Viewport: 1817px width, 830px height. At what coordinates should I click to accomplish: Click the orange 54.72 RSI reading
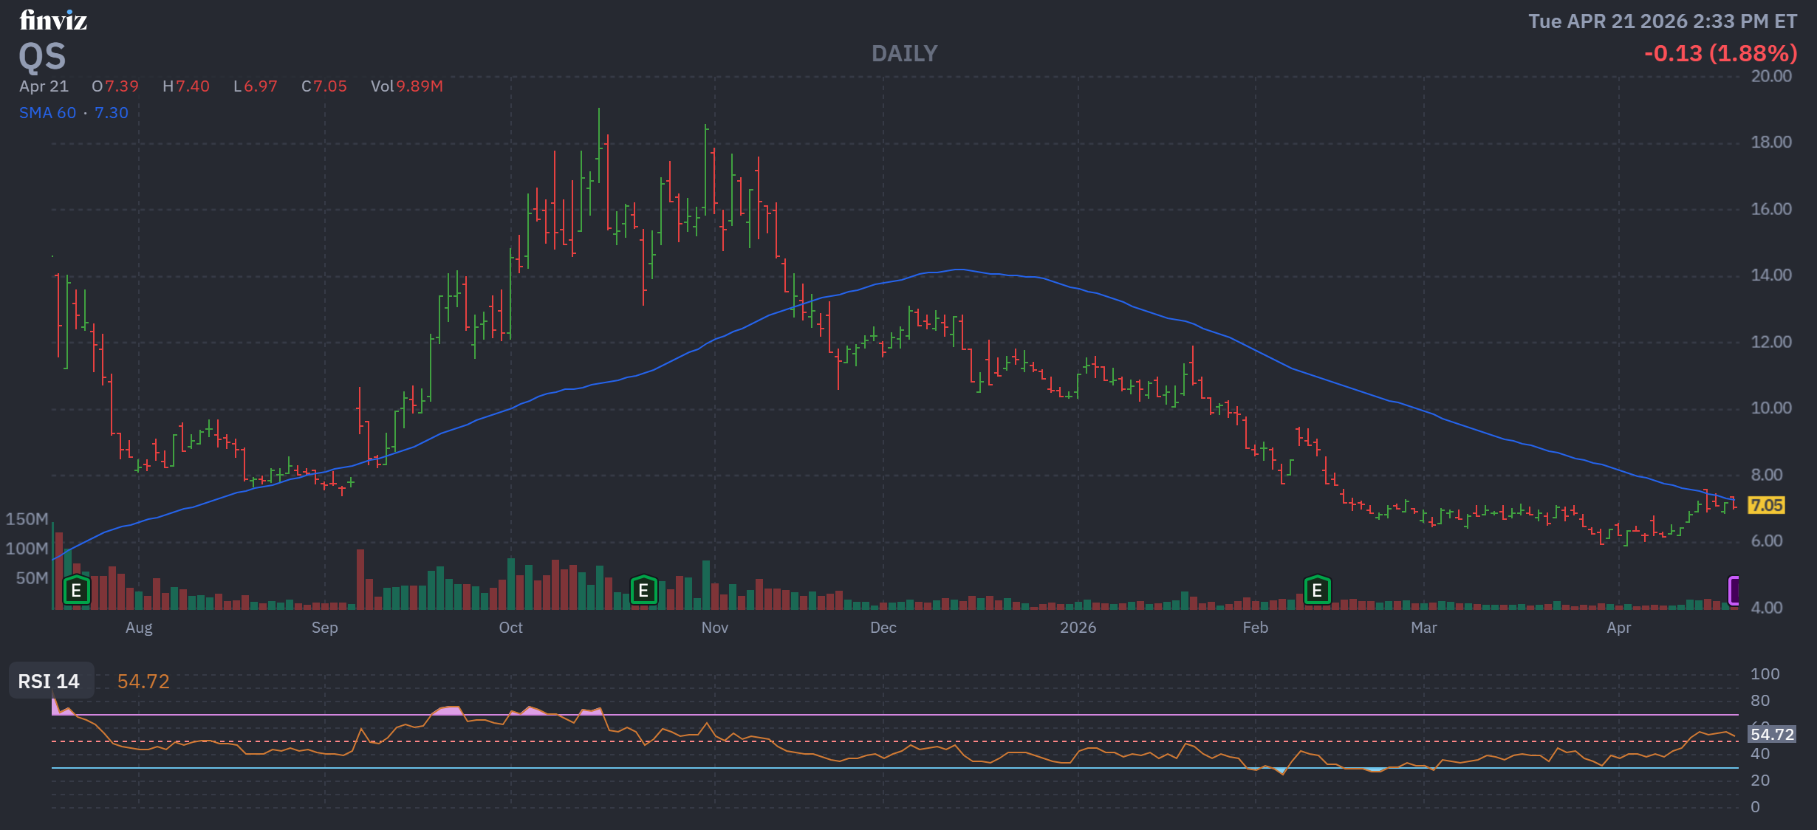coord(143,681)
